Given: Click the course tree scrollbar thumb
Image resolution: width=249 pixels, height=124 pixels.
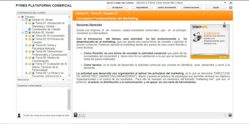Looking at the screenshot, I should [x=69, y=37].
